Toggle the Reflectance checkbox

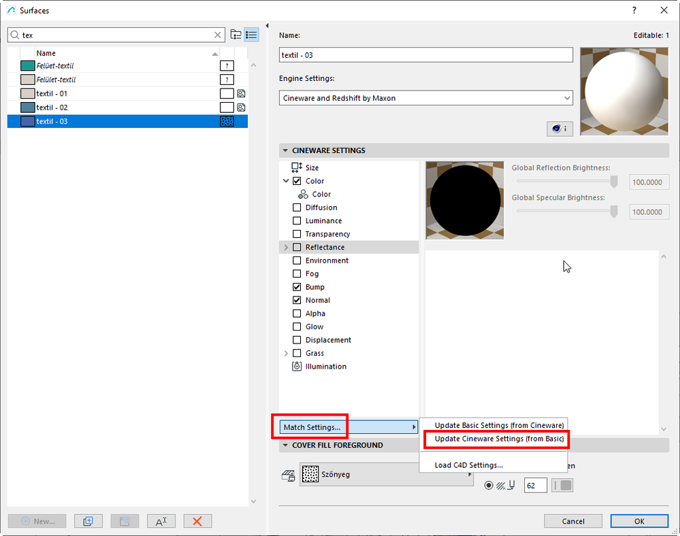click(297, 247)
